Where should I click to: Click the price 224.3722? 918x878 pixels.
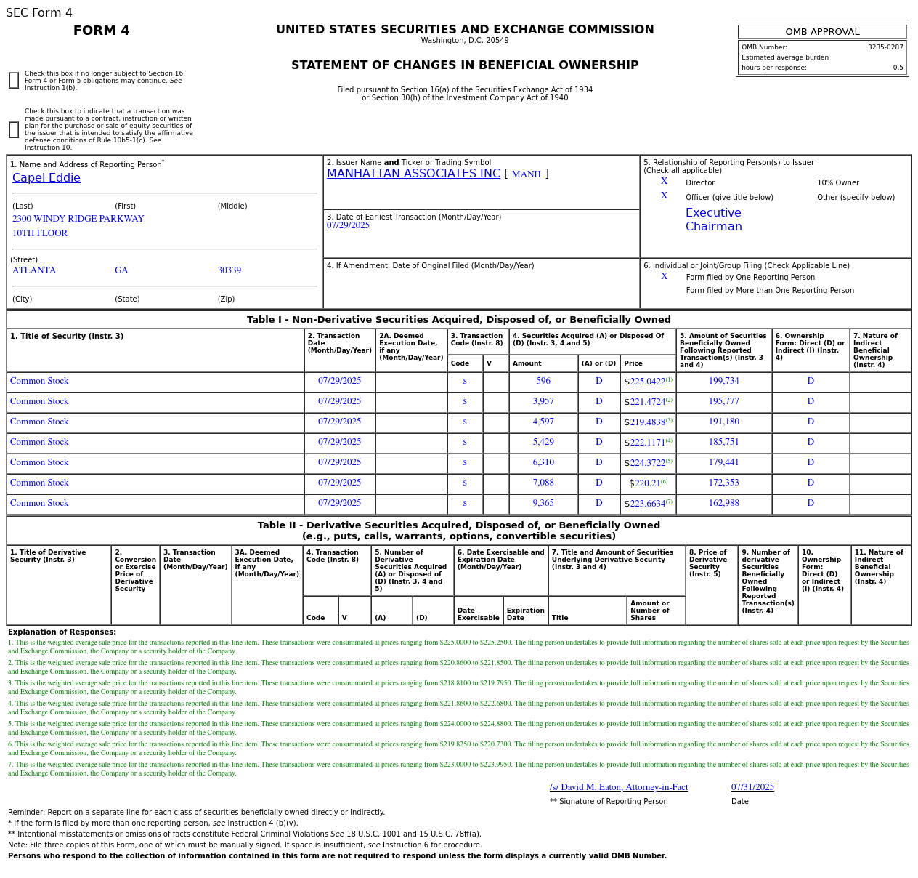coord(647,463)
